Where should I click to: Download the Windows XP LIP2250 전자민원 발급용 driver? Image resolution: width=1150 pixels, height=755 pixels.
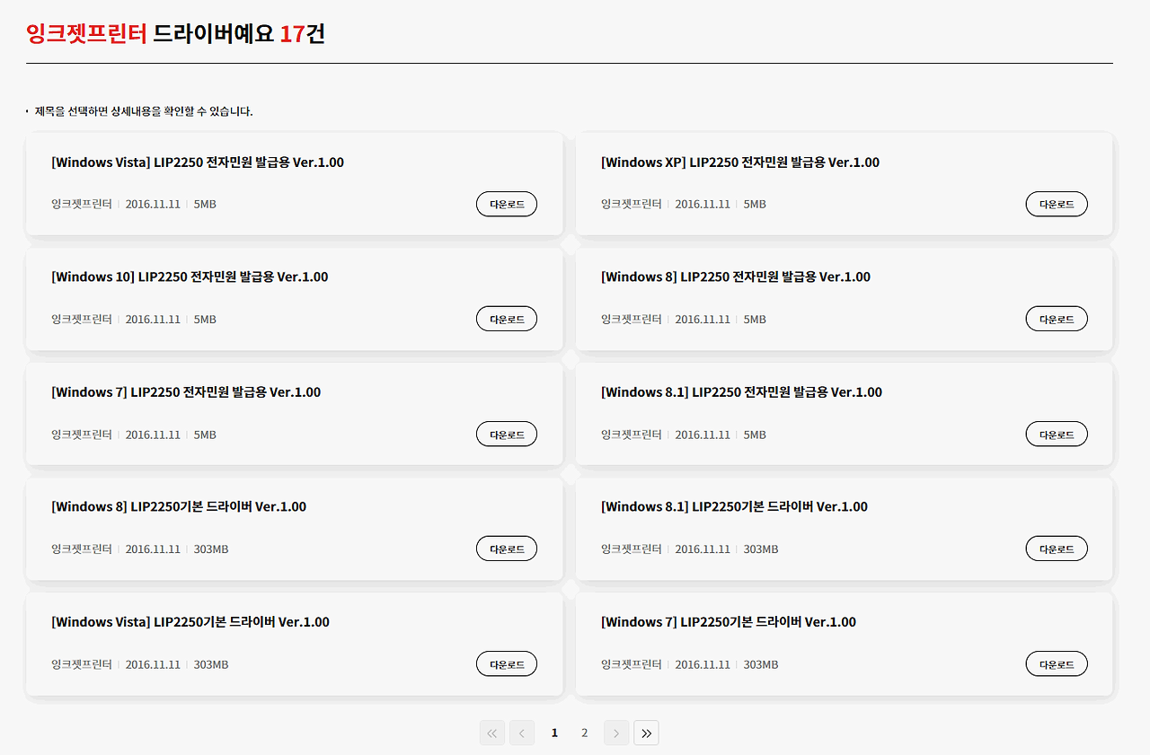pyautogui.click(x=1057, y=204)
